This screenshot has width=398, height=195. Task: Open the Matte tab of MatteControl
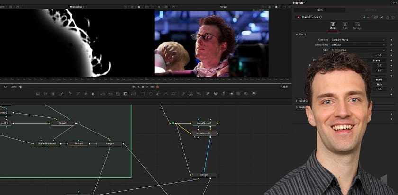pyautogui.click(x=333, y=26)
